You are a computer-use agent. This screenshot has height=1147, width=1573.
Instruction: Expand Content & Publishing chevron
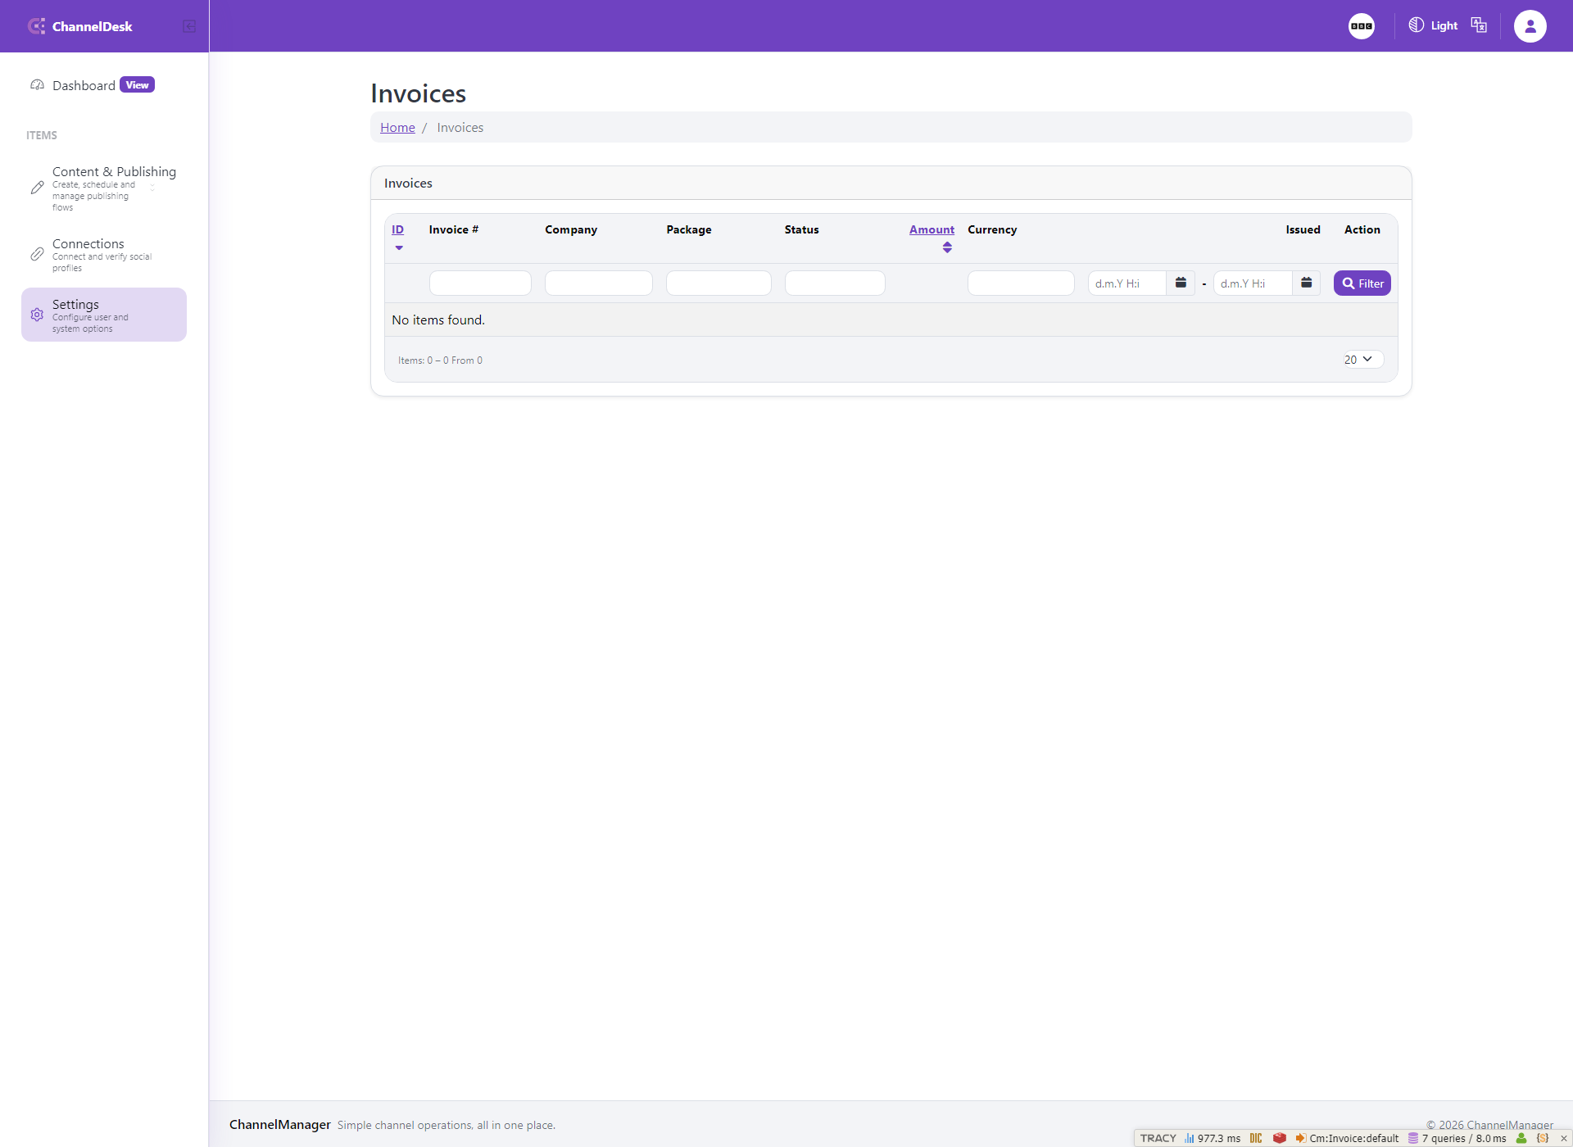(x=152, y=188)
